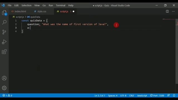Click the VS Code logo icon
The image size is (178, 100).
pos(3,5)
